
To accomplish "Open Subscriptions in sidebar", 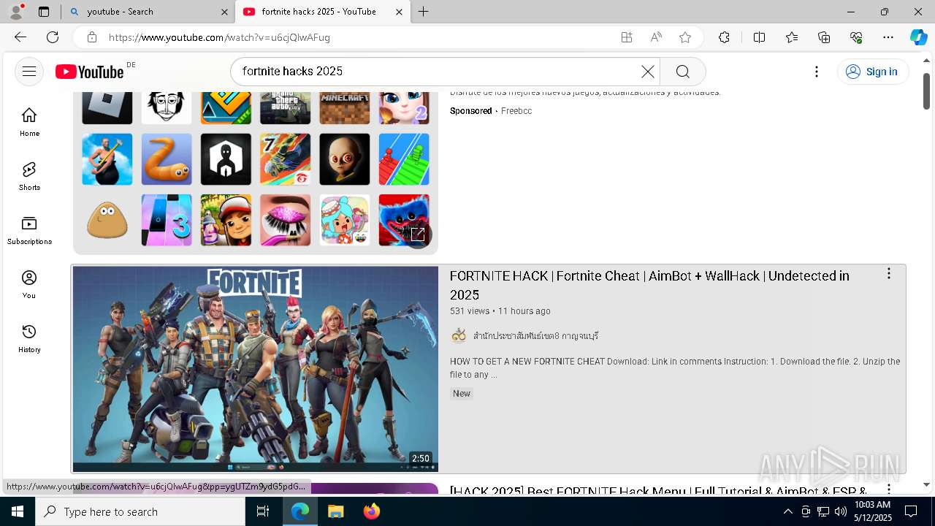I will [x=29, y=230].
